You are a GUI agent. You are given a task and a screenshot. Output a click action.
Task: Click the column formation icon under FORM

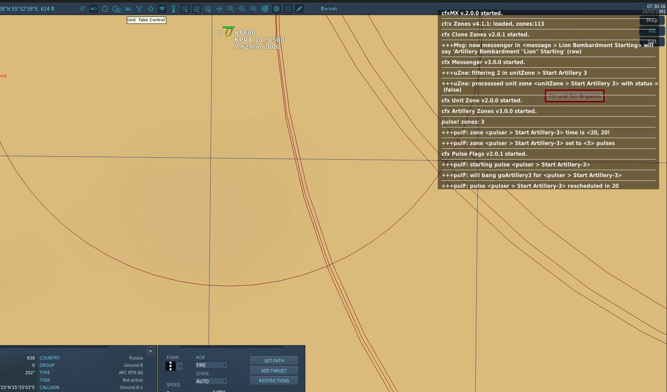tap(170, 366)
